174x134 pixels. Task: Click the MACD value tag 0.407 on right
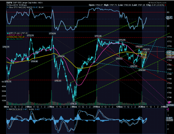(x=169, y=118)
